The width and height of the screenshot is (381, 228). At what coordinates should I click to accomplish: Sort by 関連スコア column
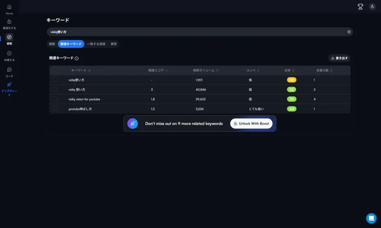(158, 70)
